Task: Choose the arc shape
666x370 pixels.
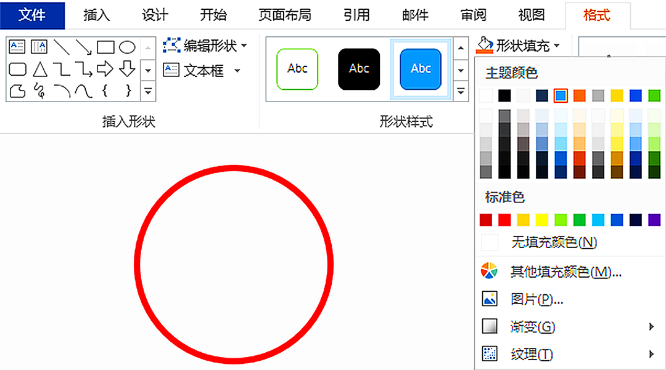Action: (x=62, y=90)
